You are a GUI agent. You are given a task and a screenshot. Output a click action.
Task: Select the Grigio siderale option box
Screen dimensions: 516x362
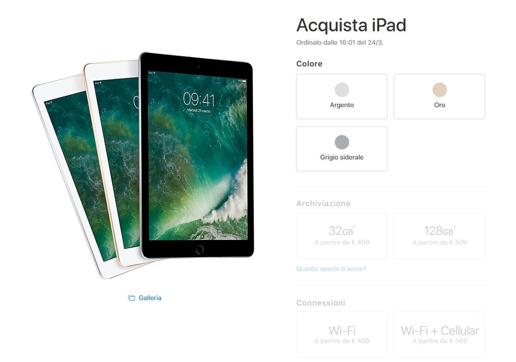click(x=342, y=149)
